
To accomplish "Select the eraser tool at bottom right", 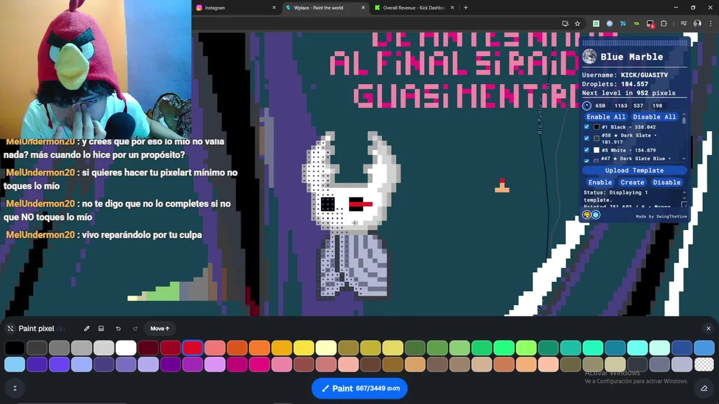I will [704, 388].
